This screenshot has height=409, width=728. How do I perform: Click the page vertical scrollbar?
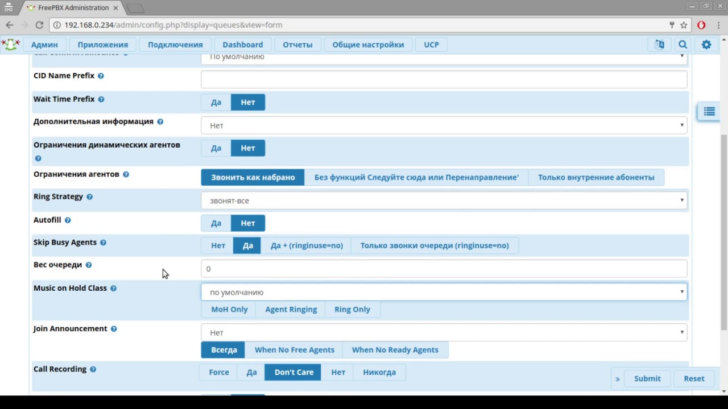pos(724,233)
